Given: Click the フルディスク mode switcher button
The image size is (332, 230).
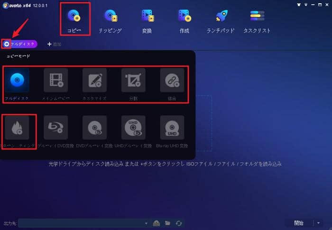Looking at the screenshot, I should click(20, 44).
